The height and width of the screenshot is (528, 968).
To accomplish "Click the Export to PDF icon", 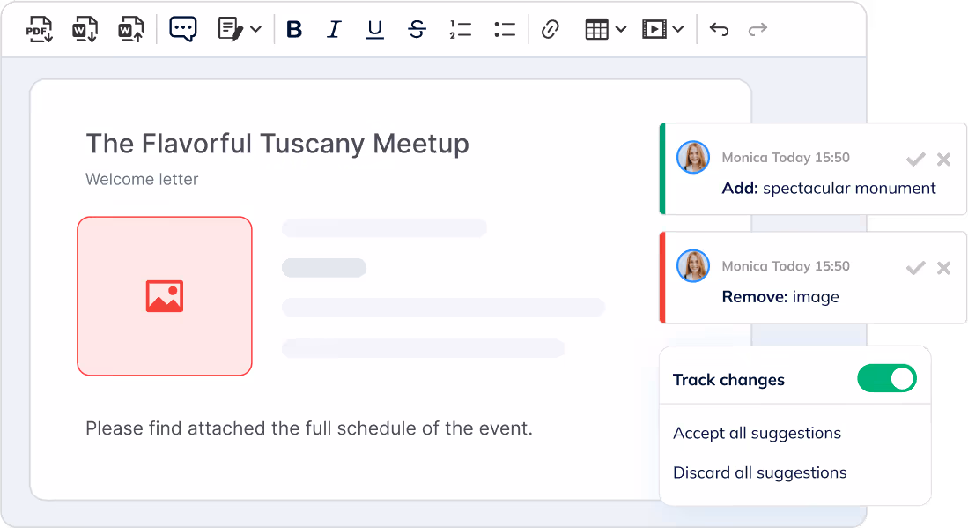I will pos(40,29).
